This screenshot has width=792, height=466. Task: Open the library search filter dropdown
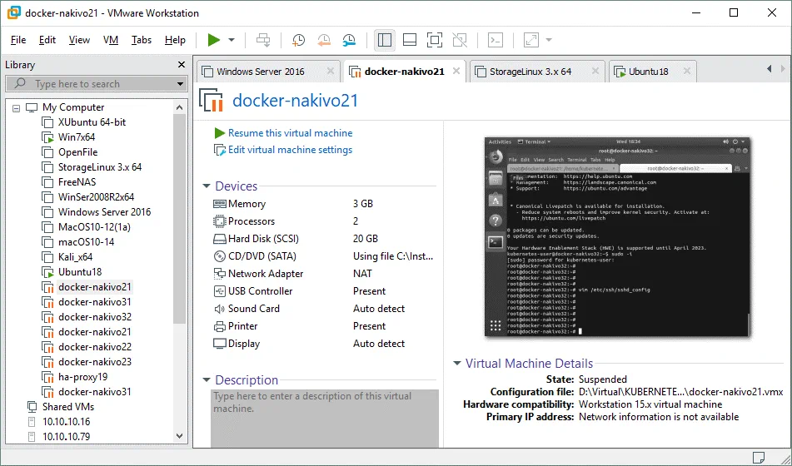[x=180, y=84]
